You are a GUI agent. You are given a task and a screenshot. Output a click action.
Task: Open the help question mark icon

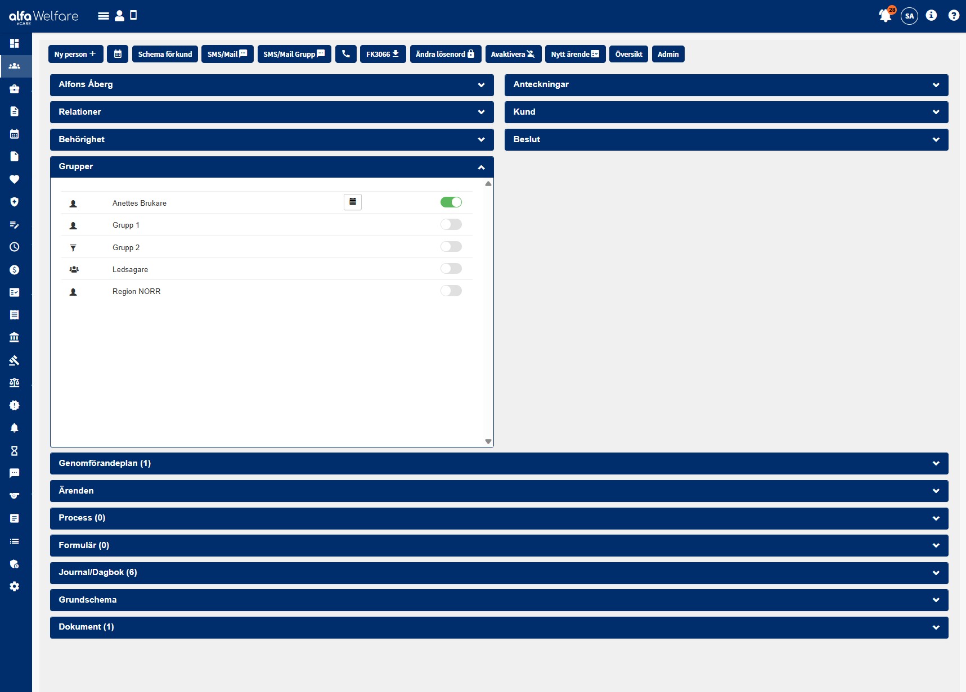pyautogui.click(x=954, y=16)
